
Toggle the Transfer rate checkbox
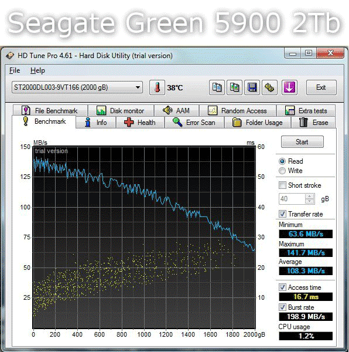(282, 214)
